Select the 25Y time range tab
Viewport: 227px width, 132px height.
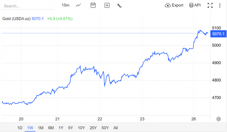click(x=93, y=128)
